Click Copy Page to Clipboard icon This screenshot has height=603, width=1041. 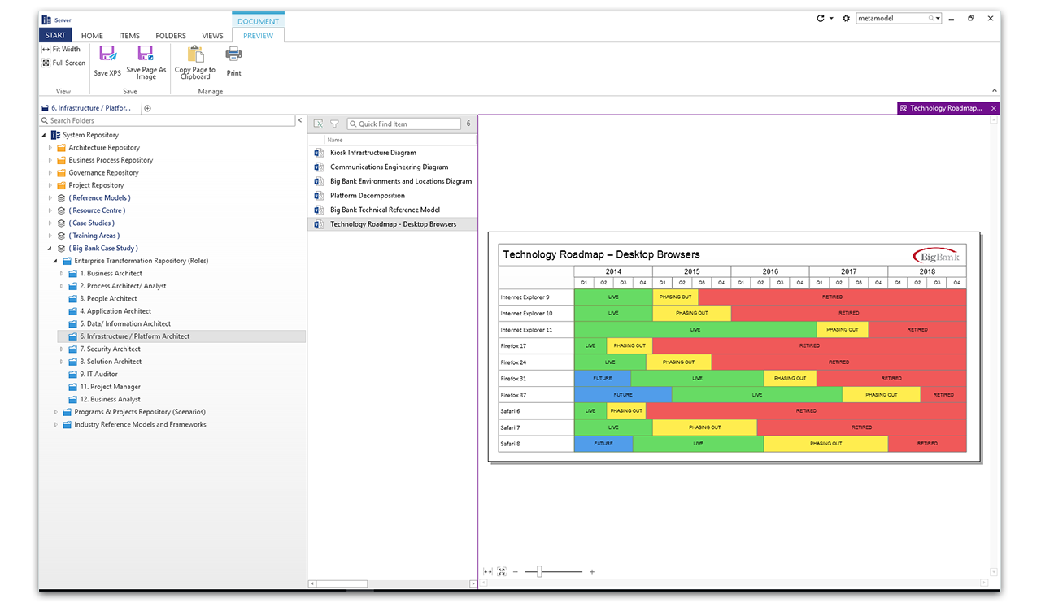coord(195,54)
